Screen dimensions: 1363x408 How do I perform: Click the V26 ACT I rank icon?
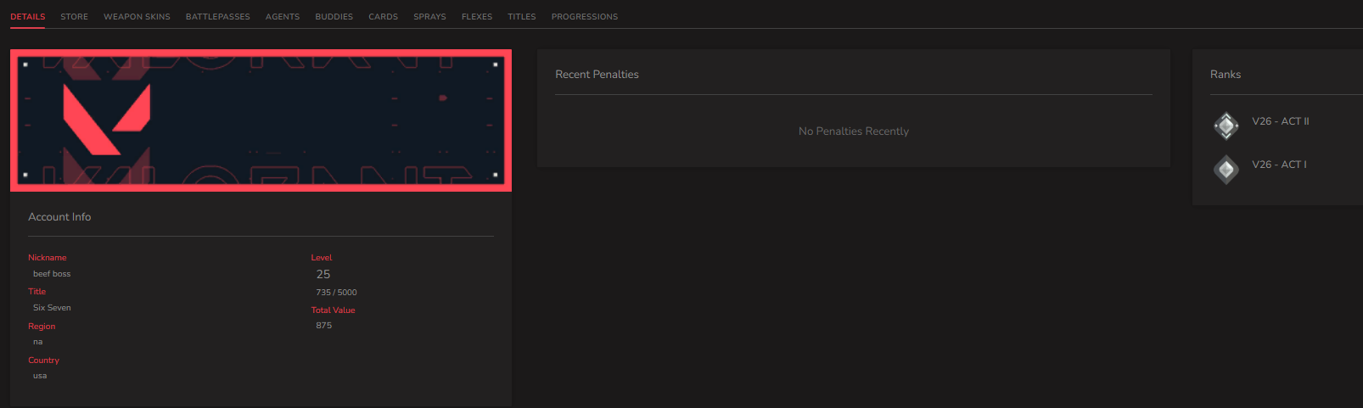pyautogui.click(x=1226, y=169)
